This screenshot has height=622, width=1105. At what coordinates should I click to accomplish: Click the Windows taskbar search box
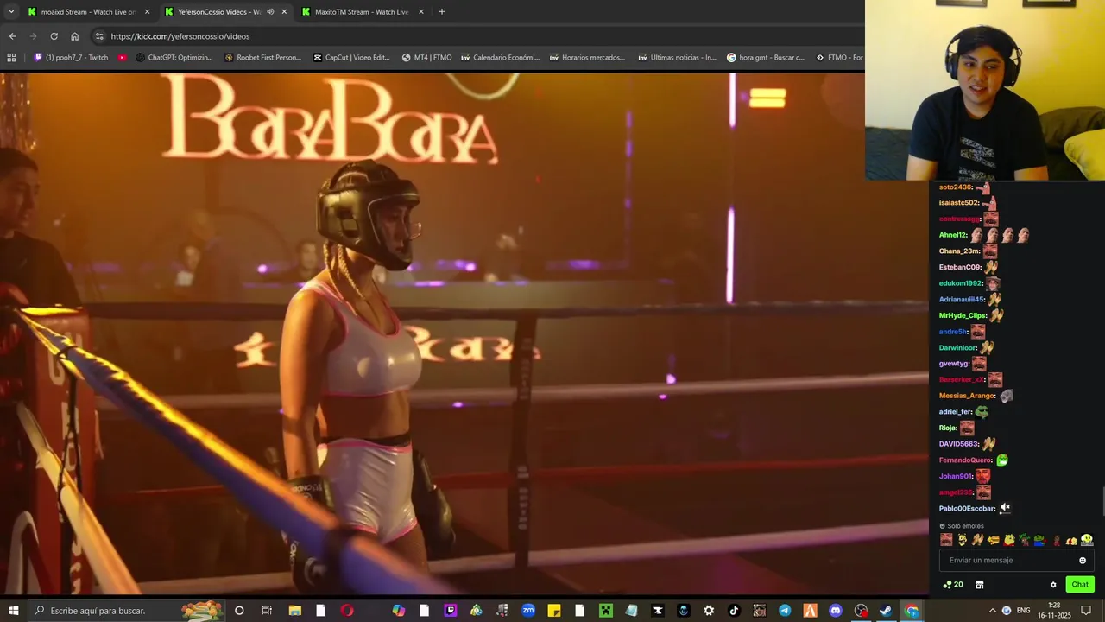[x=127, y=611]
